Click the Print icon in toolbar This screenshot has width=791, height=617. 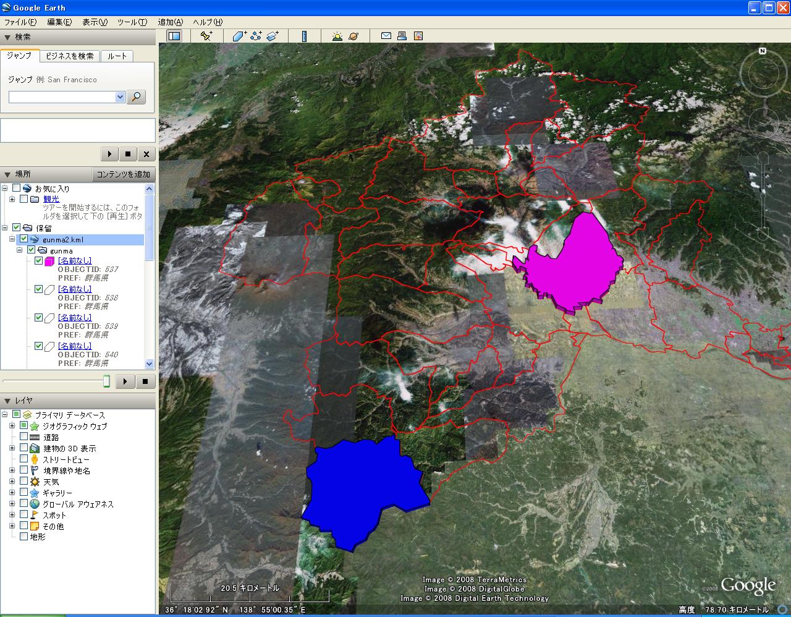[x=402, y=36]
